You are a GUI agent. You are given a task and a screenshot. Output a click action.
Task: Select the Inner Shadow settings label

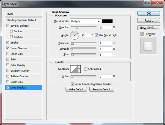(x=18, y=48)
